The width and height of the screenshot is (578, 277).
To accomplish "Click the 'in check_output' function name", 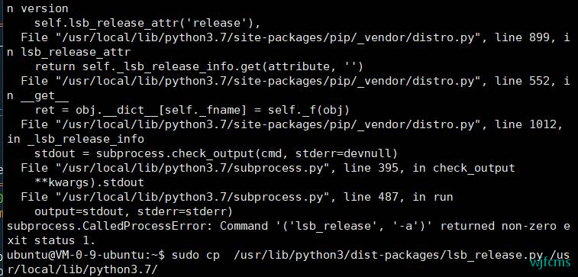I will click(x=463, y=168).
